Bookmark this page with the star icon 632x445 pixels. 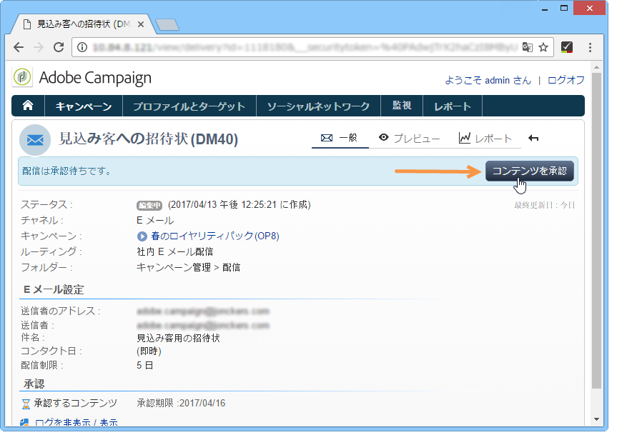(543, 48)
